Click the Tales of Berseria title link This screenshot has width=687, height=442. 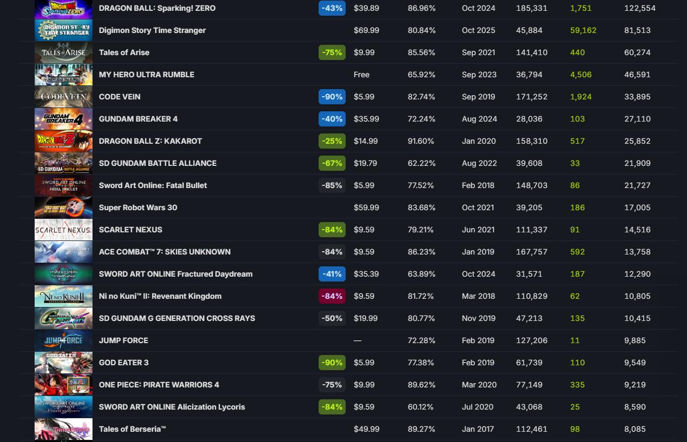[132, 429]
